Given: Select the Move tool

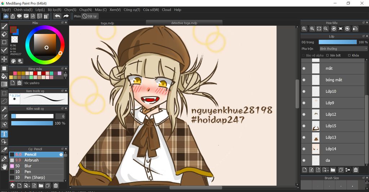Looking at the screenshot, I should pos(4,59).
